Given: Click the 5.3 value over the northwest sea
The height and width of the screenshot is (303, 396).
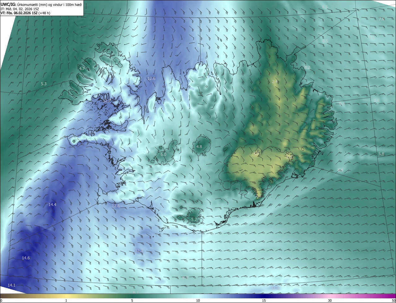Looking at the screenshot, I should click(x=44, y=84).
